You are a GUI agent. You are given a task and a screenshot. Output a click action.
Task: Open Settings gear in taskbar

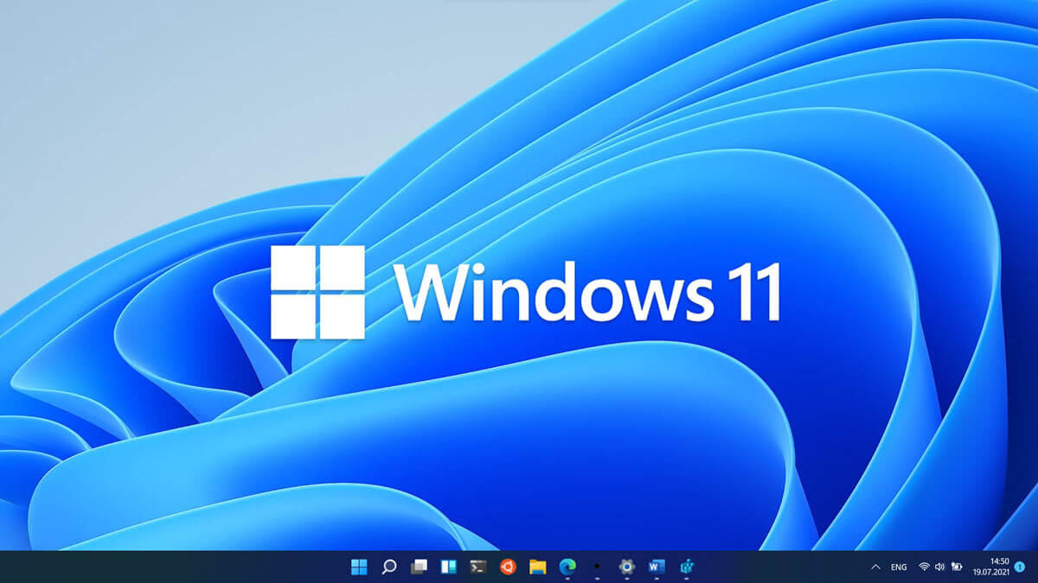coord(626,567)
